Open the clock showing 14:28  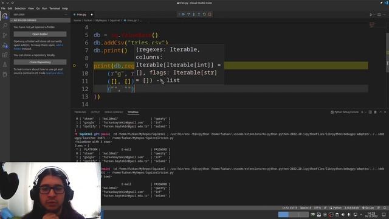pos(371,215)
